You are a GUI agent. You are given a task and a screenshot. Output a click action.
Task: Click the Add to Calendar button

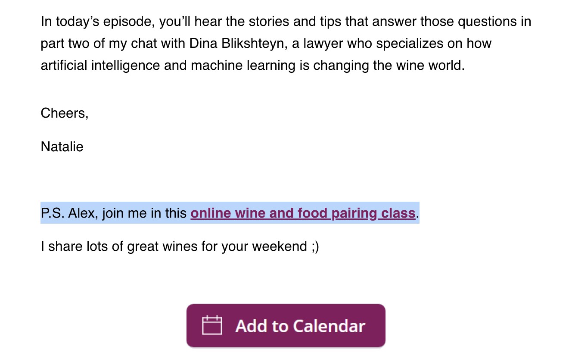[x=286, y=326]
